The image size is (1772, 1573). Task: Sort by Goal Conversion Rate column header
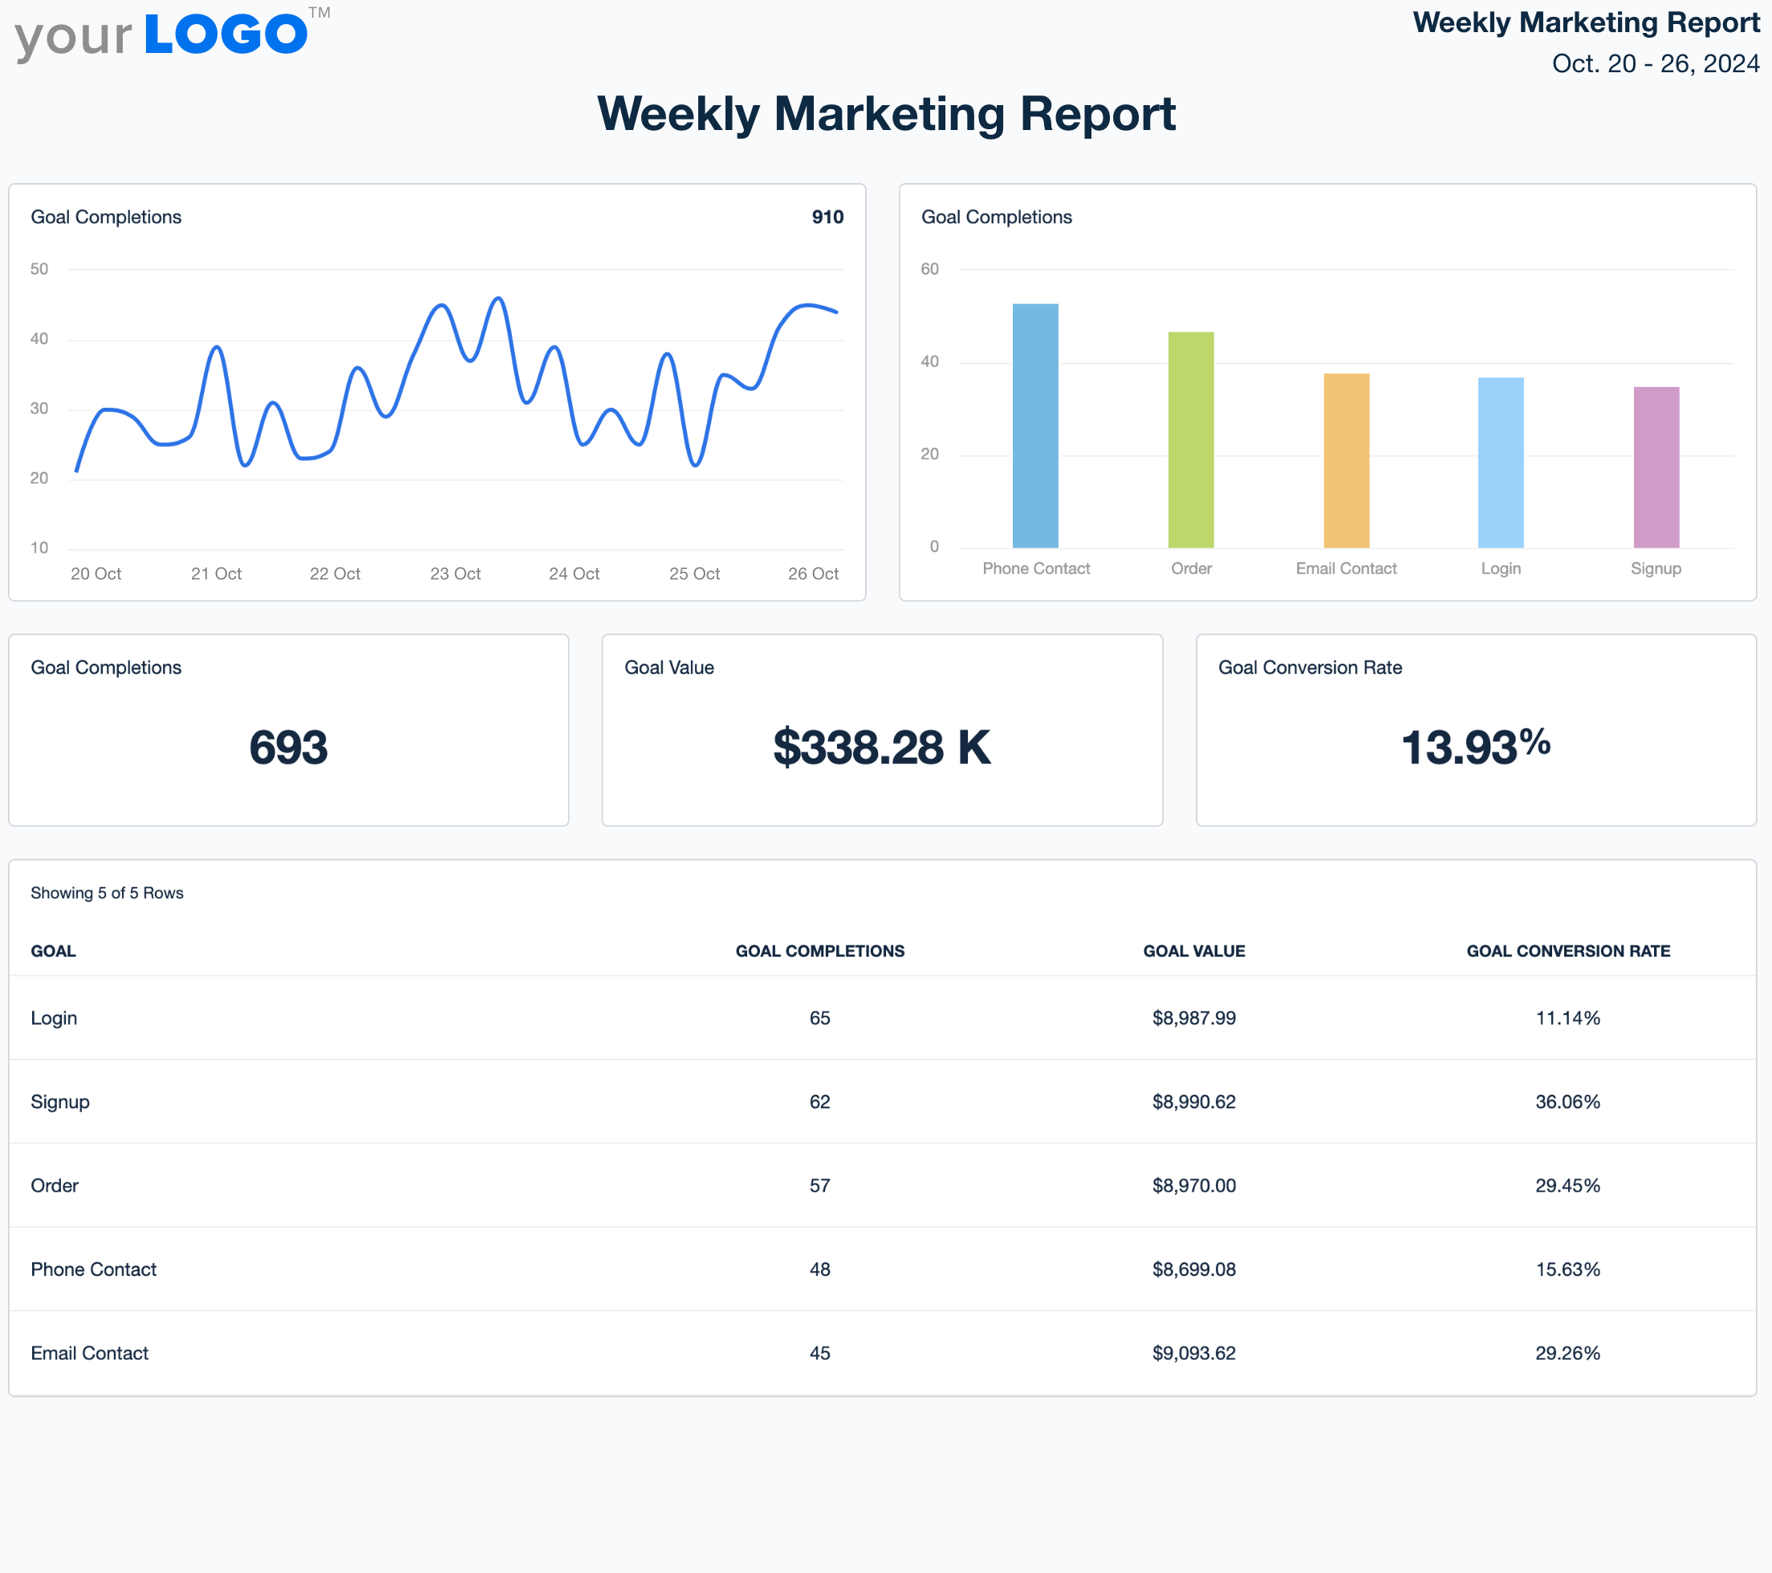[1567, 951]
